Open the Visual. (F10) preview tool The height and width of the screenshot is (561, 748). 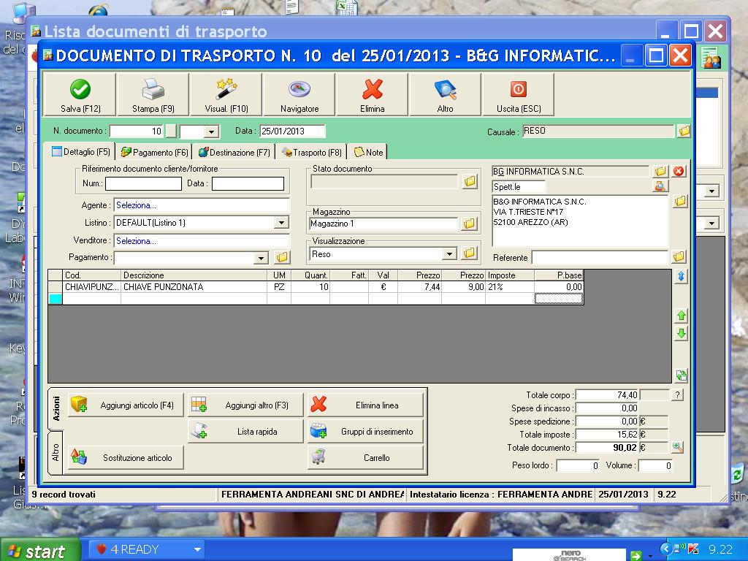(x=226, y=95)
